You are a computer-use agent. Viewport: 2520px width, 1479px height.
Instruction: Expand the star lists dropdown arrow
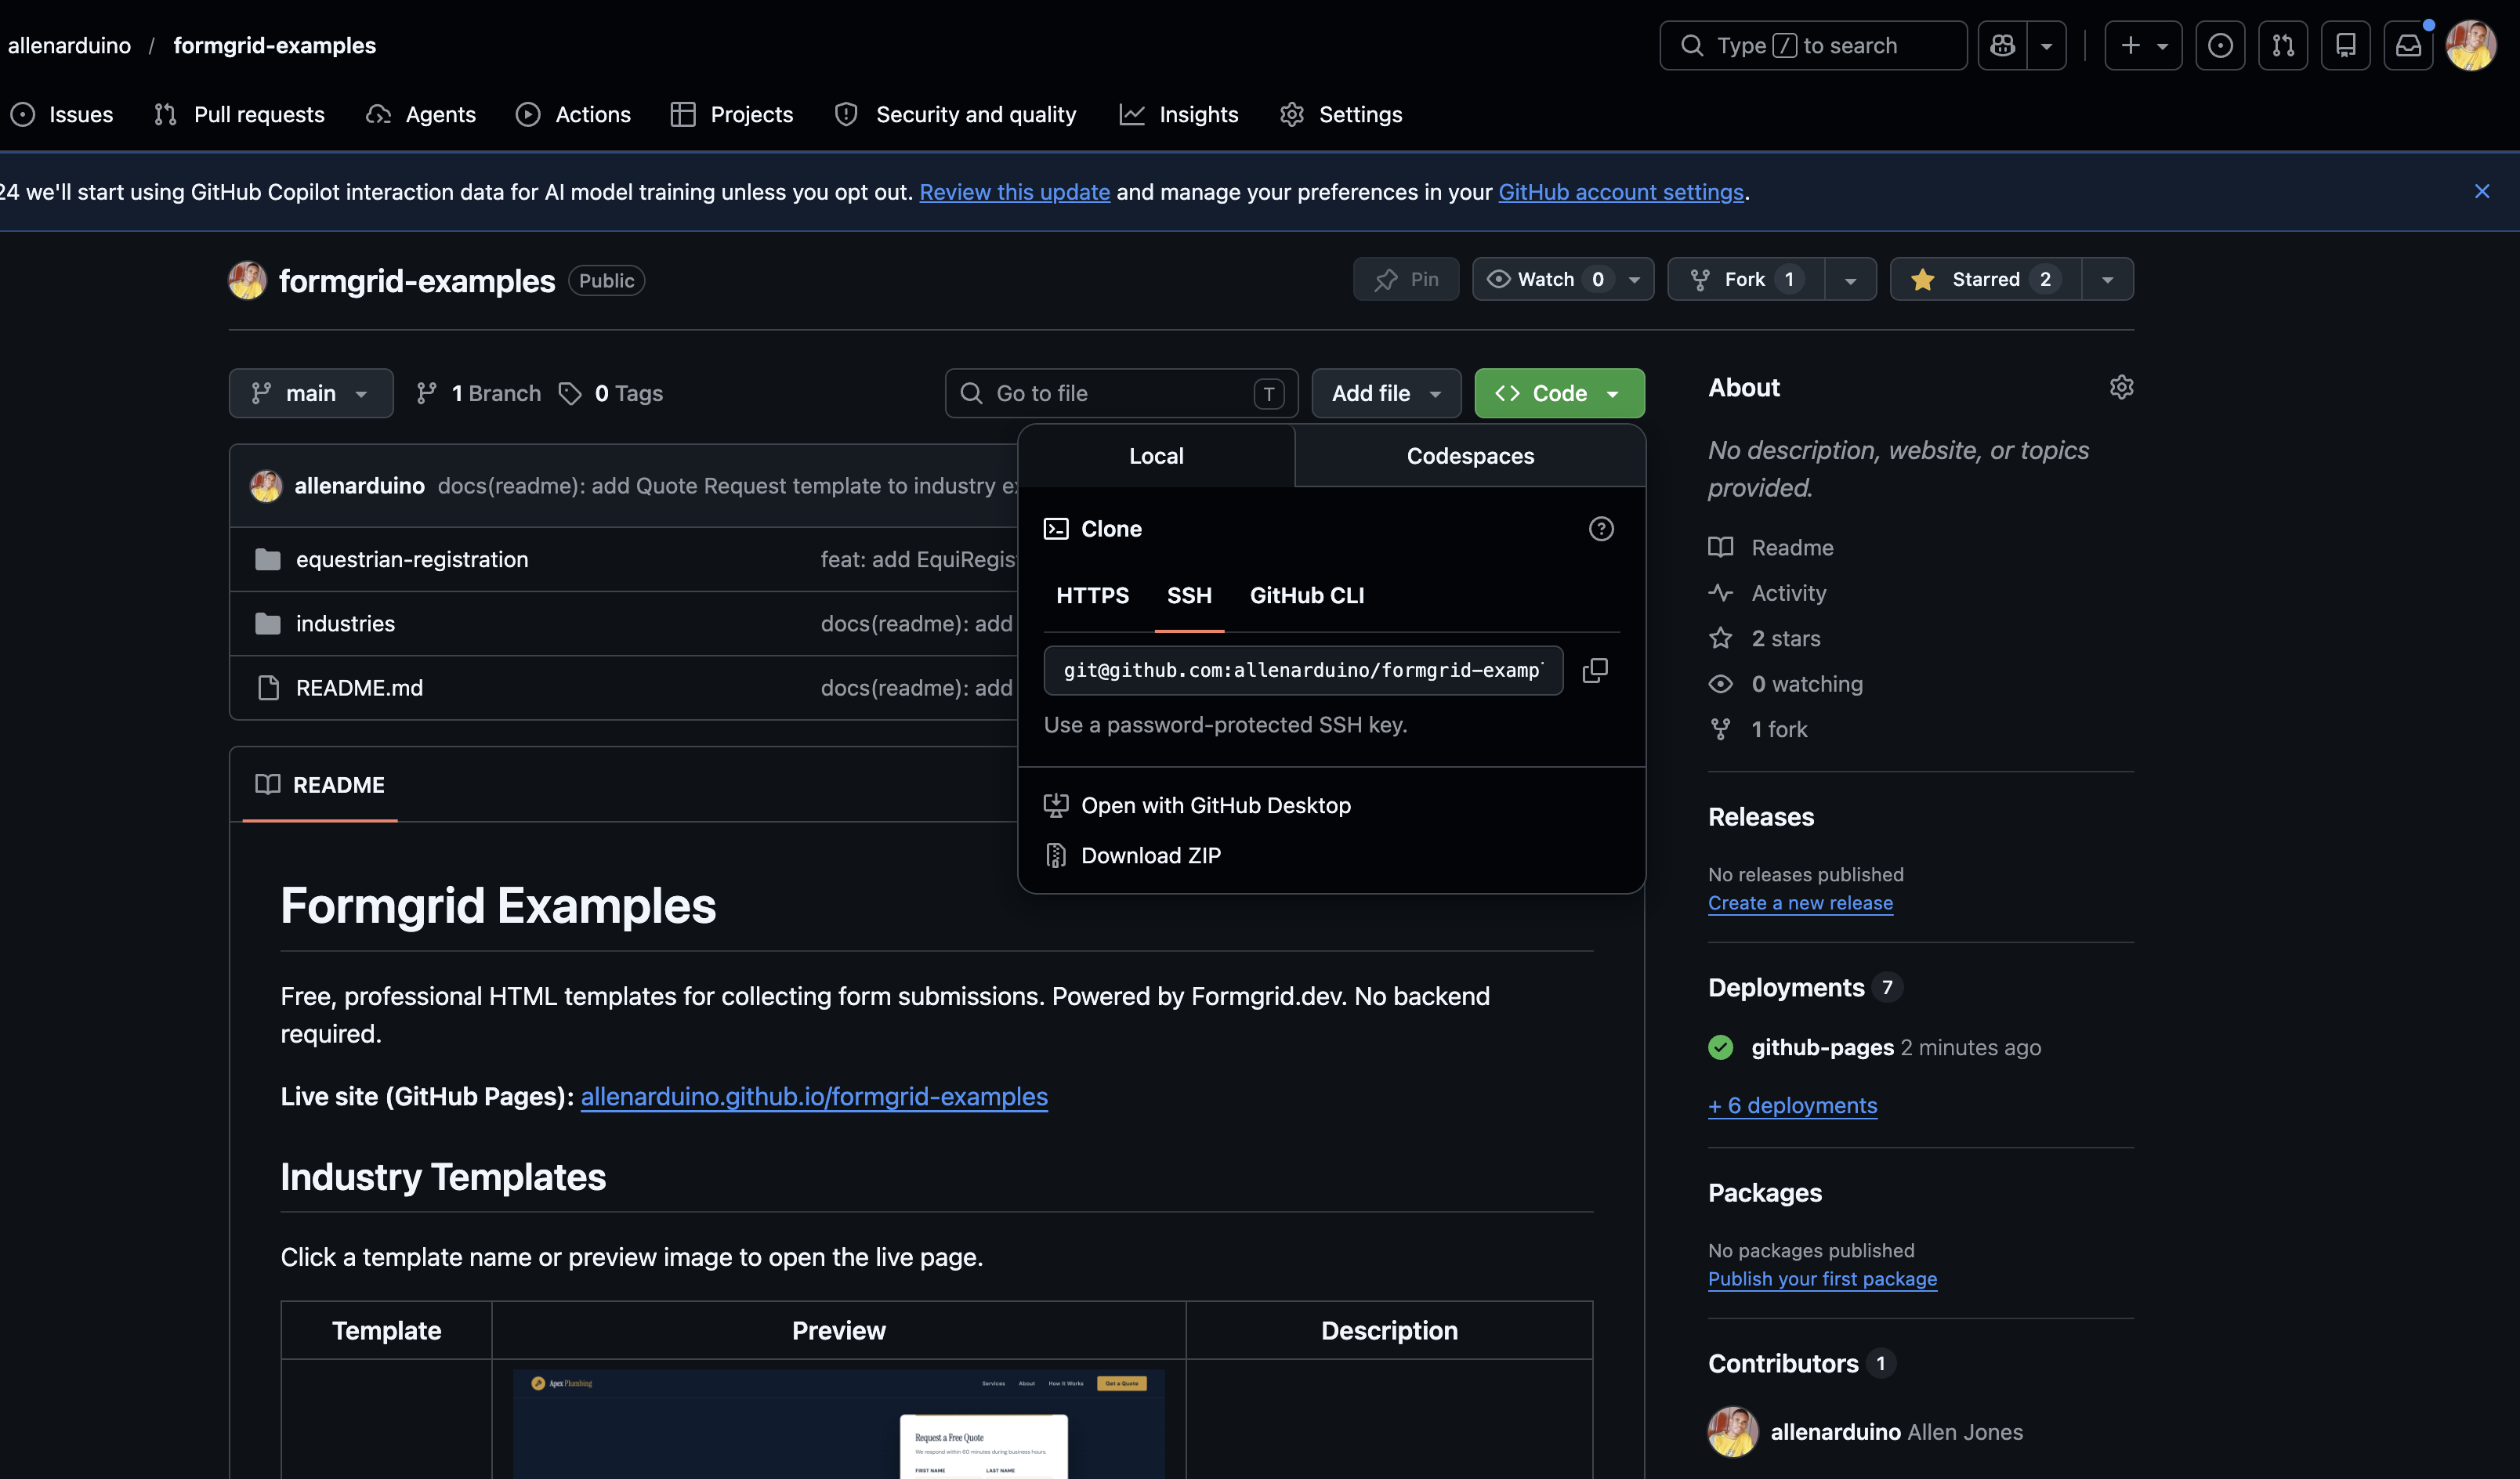(x=2107, y=280)
